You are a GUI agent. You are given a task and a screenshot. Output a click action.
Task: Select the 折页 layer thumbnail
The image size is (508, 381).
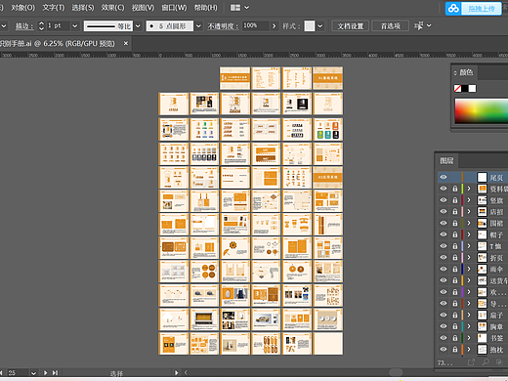482,258
